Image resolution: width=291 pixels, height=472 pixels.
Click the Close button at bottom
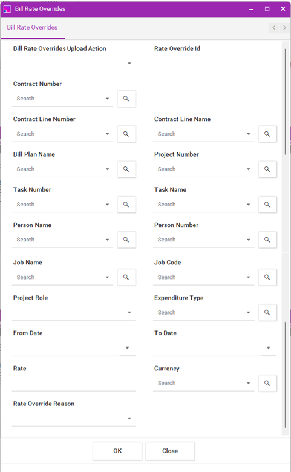(x=170, y=451)
